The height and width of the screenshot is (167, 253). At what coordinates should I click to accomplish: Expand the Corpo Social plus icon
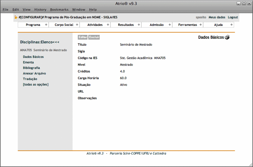tap(77, 25)
